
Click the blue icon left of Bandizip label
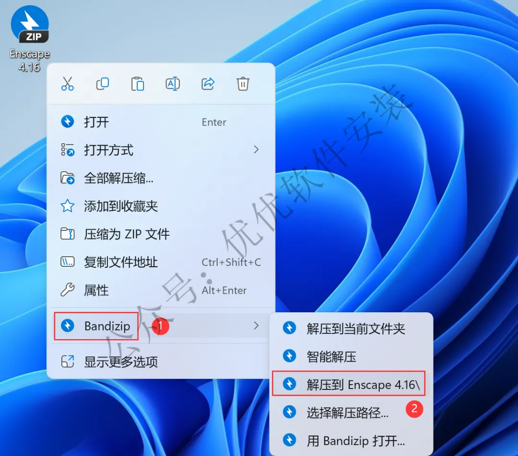point(68,325)
